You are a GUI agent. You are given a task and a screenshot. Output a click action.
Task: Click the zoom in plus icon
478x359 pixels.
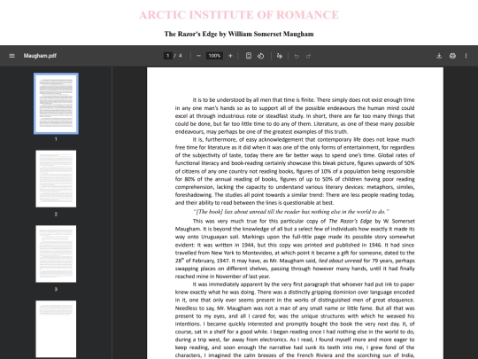(x=230, y=56)
